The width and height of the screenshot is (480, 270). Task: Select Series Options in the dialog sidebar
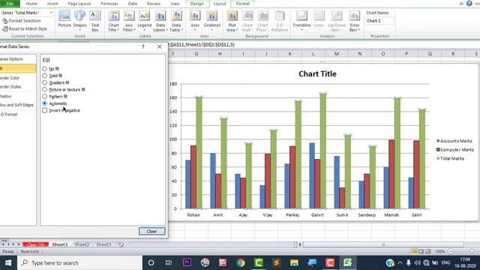[17, 59]
